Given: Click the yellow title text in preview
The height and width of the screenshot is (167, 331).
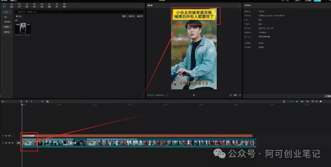Looking at the screenshot, I should [194, 15].
